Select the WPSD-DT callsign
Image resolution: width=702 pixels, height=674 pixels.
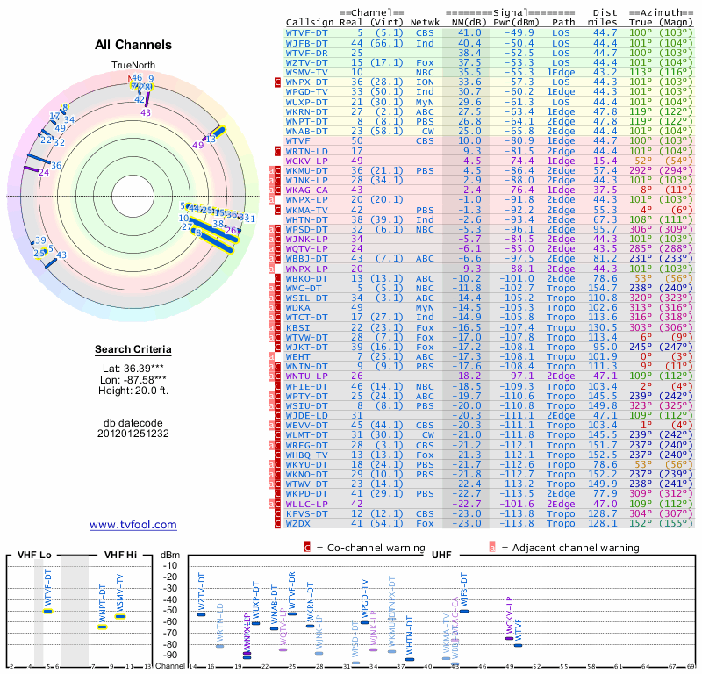[306, 229]
